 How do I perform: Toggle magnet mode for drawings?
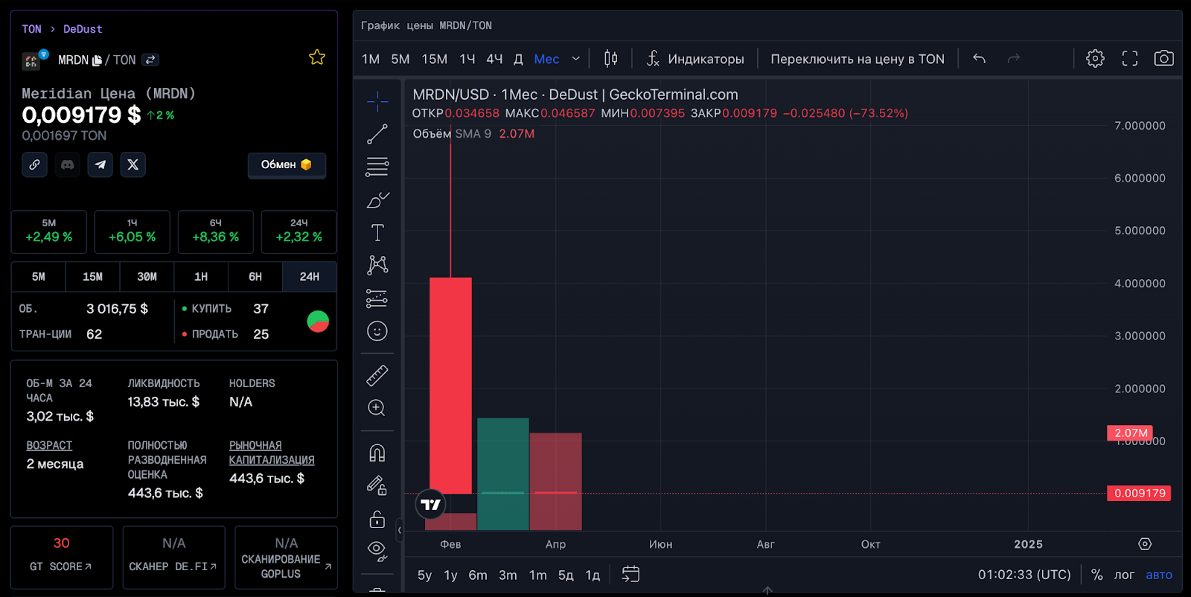377,453
